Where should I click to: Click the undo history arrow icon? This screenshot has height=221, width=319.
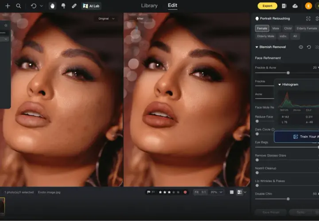(x=34, y=6)
